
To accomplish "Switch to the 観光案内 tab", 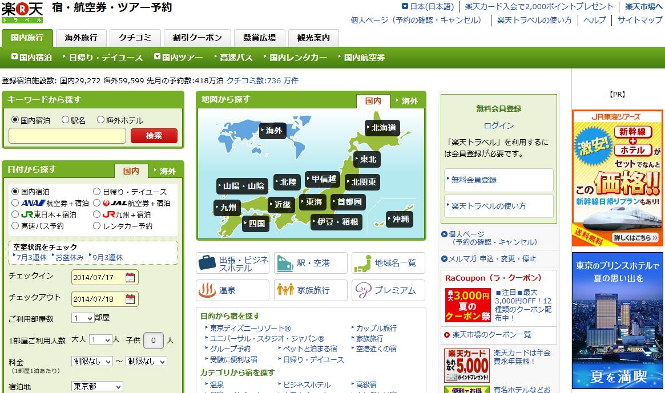I will tap(313, 38).
